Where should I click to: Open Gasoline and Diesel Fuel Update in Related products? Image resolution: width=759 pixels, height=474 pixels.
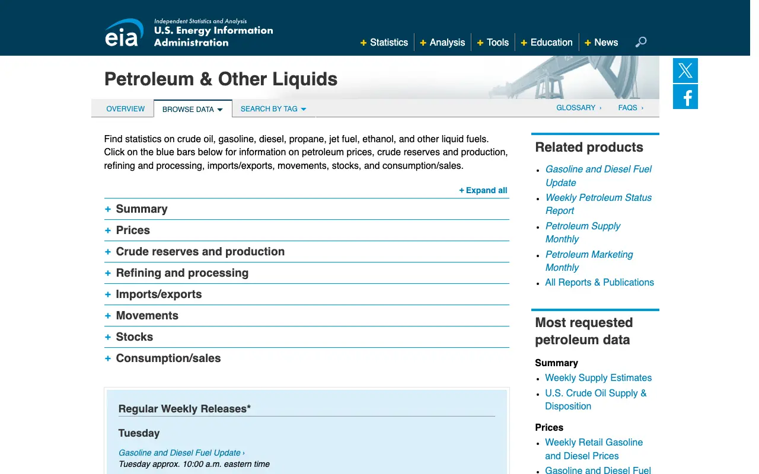pos(598,176)
